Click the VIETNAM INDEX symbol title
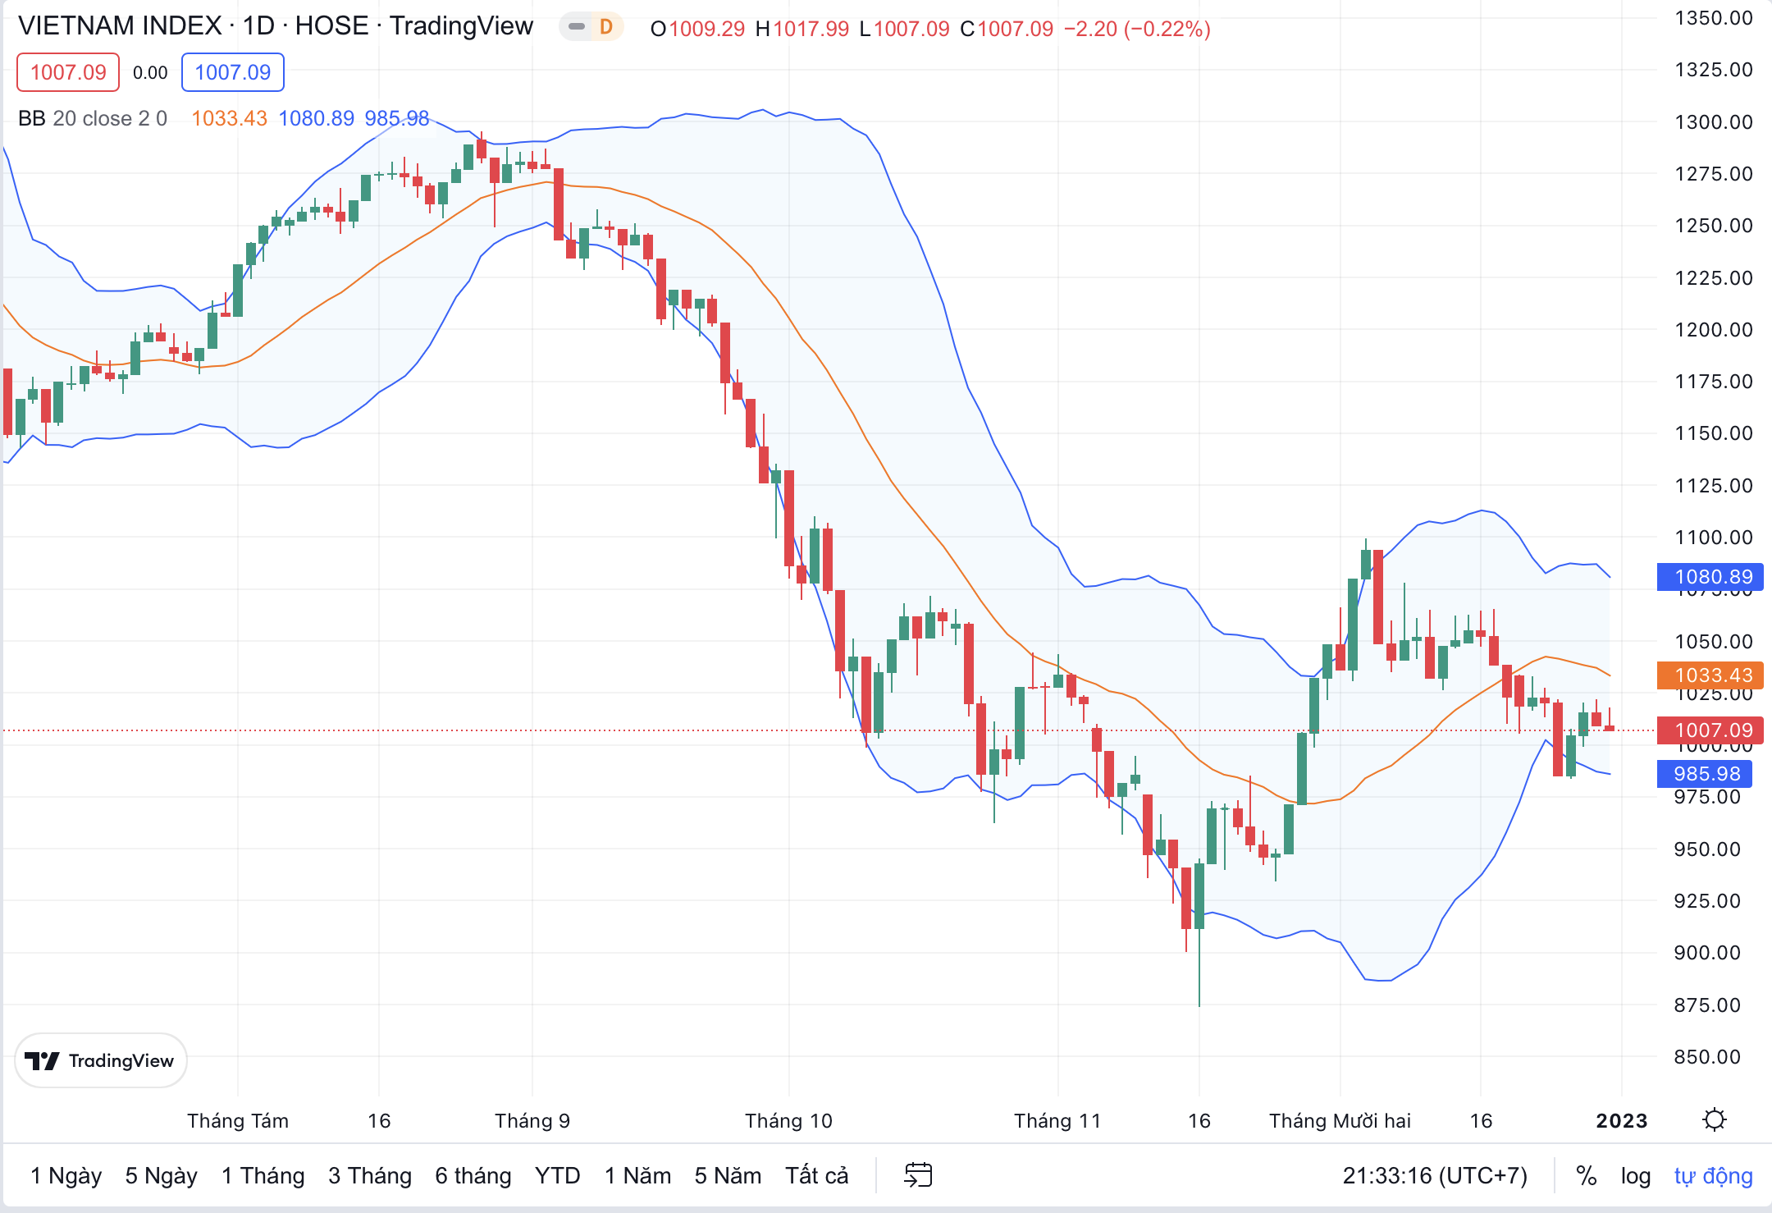Screen dimensions: 1772x1213 [x=120, y=26]
